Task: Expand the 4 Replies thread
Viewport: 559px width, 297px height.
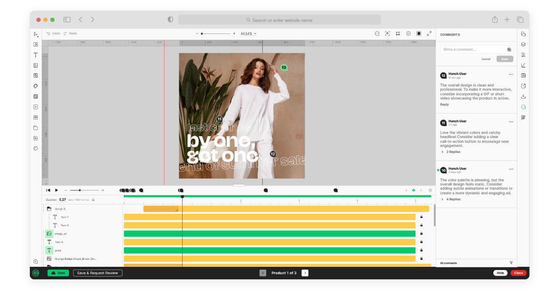Action: (x=453, y=199)
